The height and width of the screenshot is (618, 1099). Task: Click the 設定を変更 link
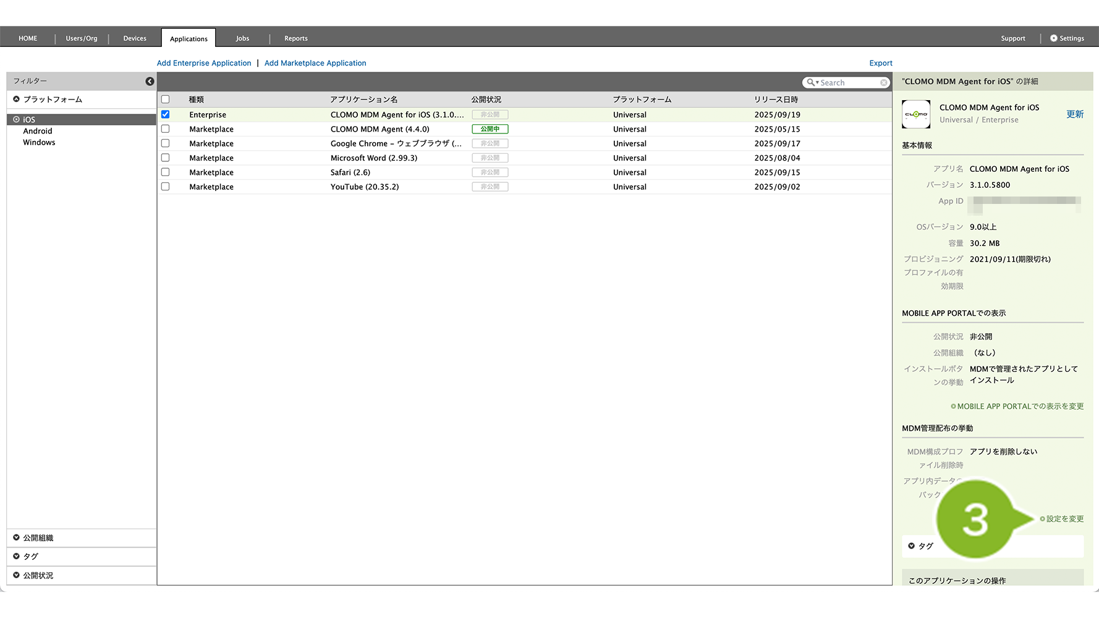[x=1064, y=519]
